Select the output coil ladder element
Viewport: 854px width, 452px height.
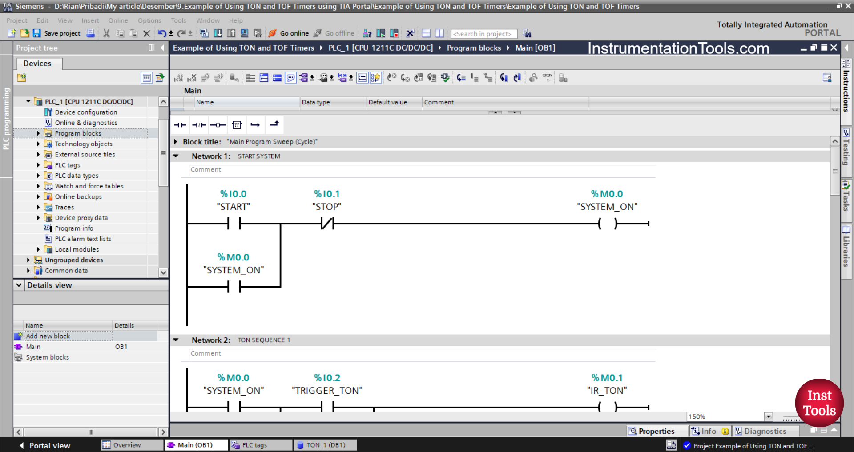pos(218,125)
